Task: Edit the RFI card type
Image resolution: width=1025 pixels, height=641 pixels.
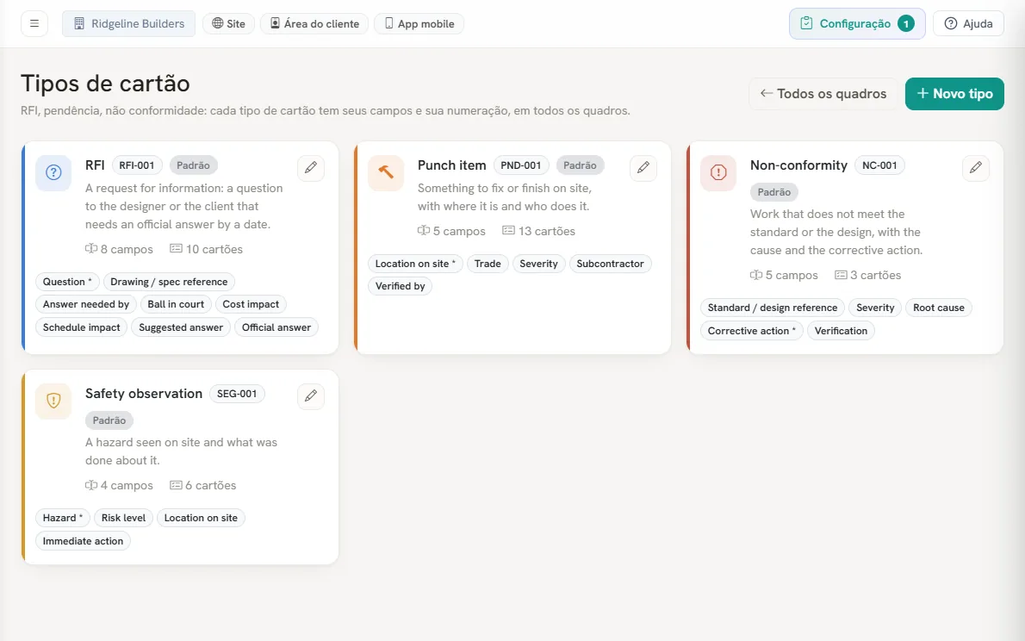Action: 310,167
